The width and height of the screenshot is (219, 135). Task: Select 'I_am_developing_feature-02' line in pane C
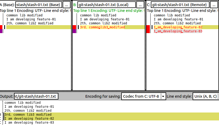(x=178, y=27)
